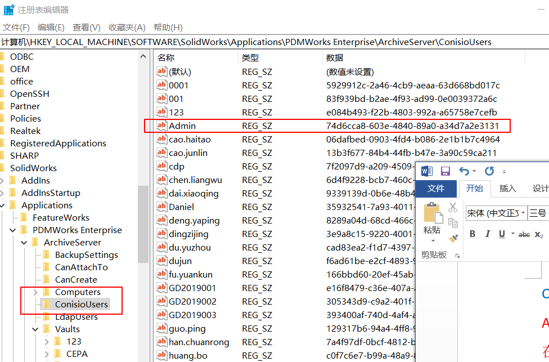The height and width of the screenshot is (362, 549).
Task: Collapse the PDMWorks Enterprise tree node
Action: pos(13,230)
